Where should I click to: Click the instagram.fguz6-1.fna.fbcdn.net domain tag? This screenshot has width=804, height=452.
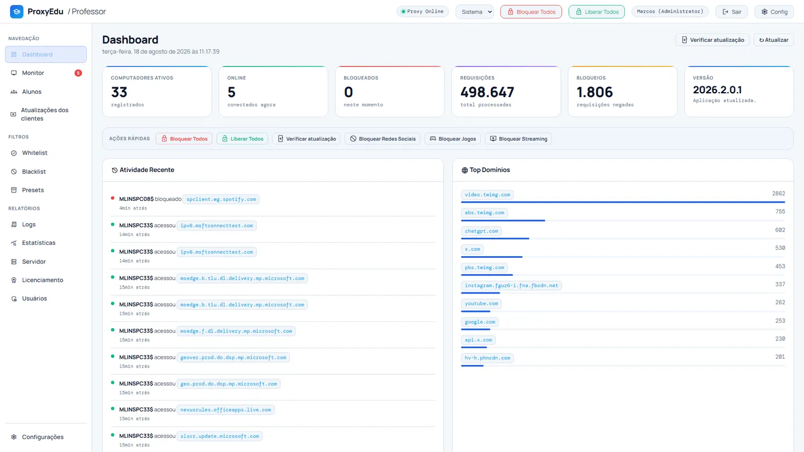pos(511,286)
